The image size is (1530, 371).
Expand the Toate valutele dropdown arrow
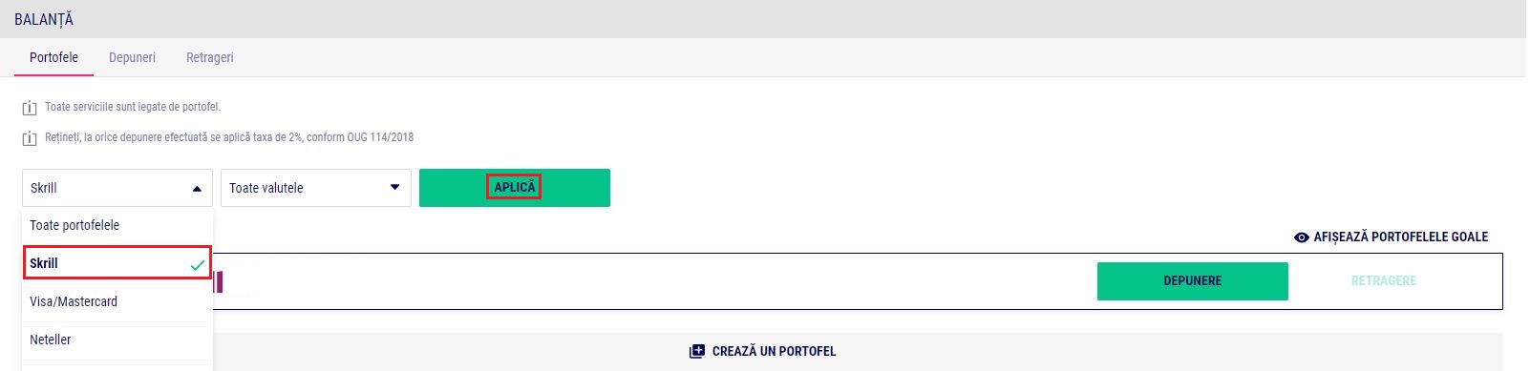pyautogui.click(x=394, y=188)
